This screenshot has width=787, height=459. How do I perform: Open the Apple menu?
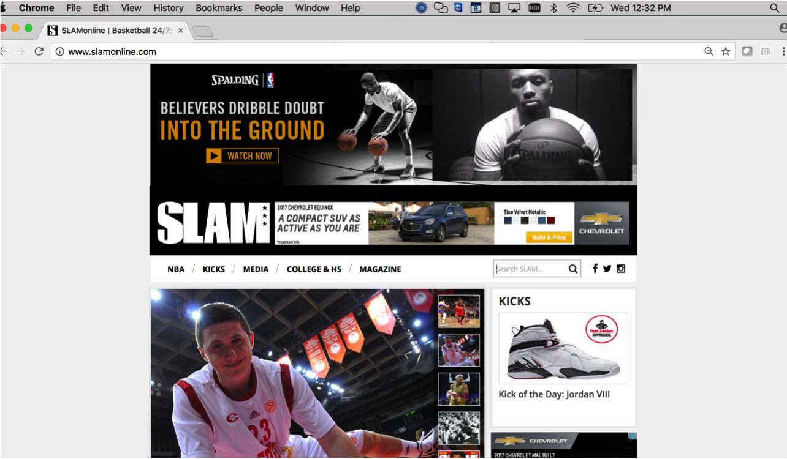3,8
